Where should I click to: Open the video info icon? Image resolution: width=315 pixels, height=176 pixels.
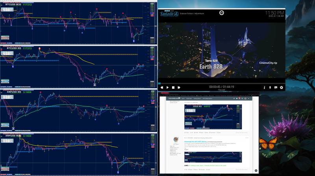point(264,87)
